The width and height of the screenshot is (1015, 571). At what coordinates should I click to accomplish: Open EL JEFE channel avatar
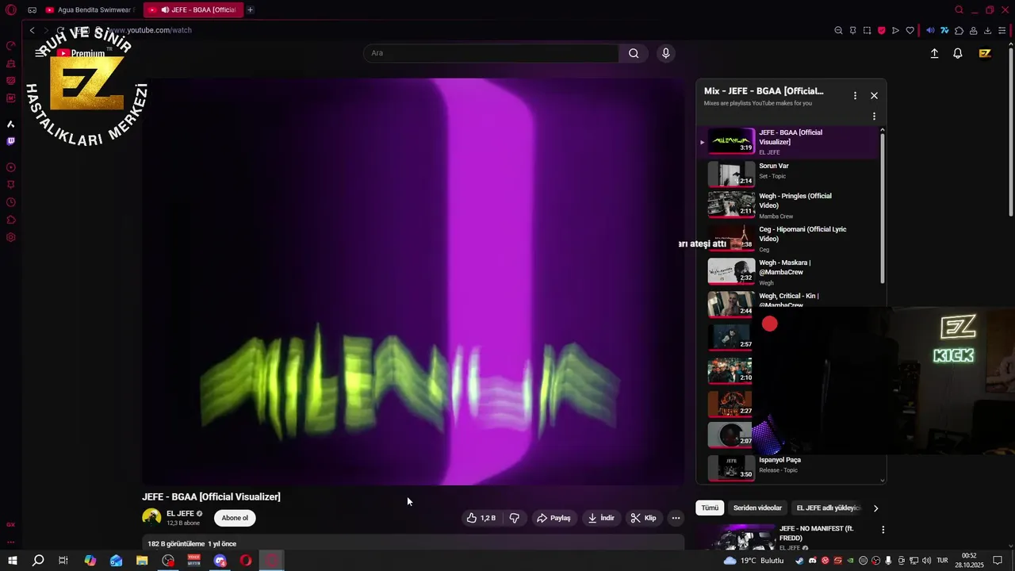click(151, 518)
